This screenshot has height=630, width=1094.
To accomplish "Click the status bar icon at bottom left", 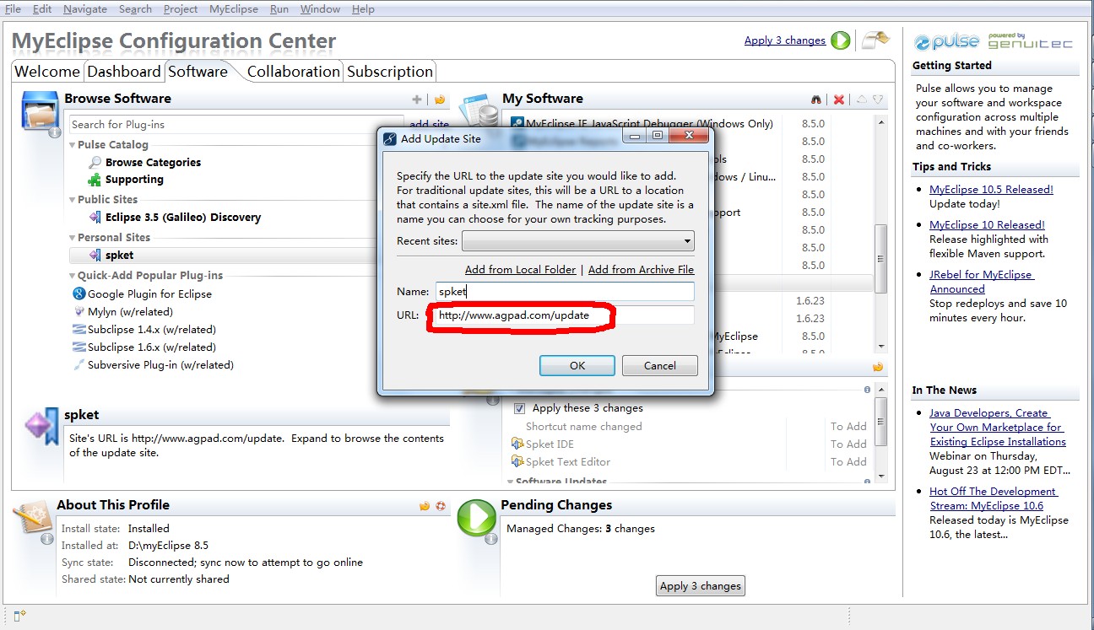I will 20,616.
